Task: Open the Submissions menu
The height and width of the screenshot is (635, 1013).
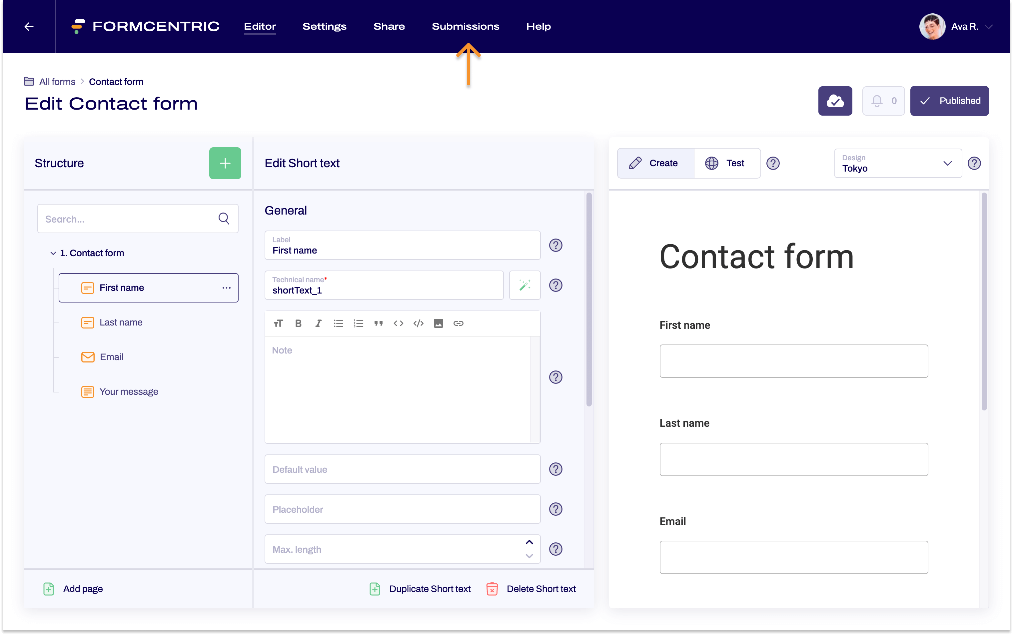Action: pyautogui.click(x=466, y=26)
